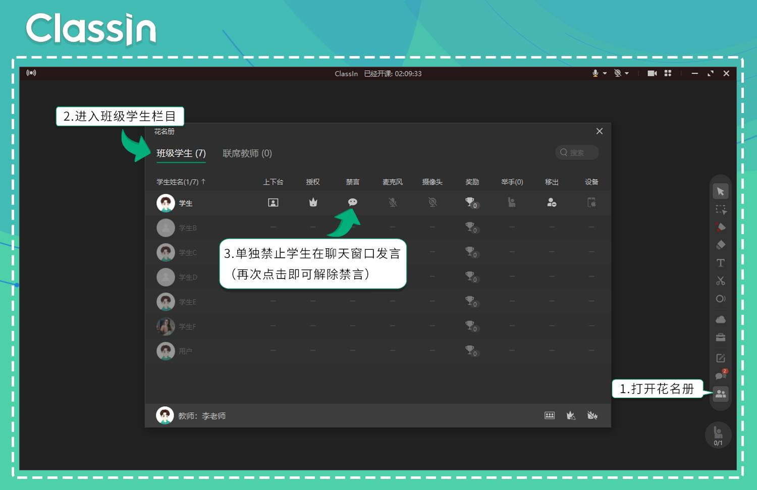Viewport: 757px width, 490px height.
Task: Click the 授权 column header
Action: pyautogui.click(x=313, y=182)
